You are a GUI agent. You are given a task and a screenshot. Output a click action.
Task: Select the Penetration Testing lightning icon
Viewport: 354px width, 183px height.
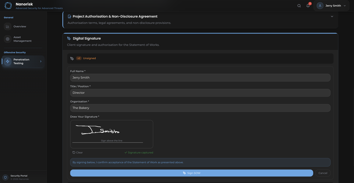pos(7,61)
